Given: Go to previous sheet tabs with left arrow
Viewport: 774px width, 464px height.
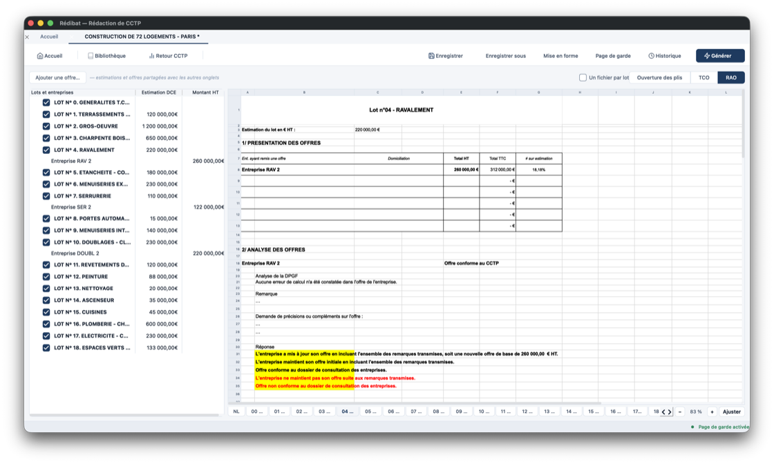Looking at the screenshot, I should [x=663, y=412].
